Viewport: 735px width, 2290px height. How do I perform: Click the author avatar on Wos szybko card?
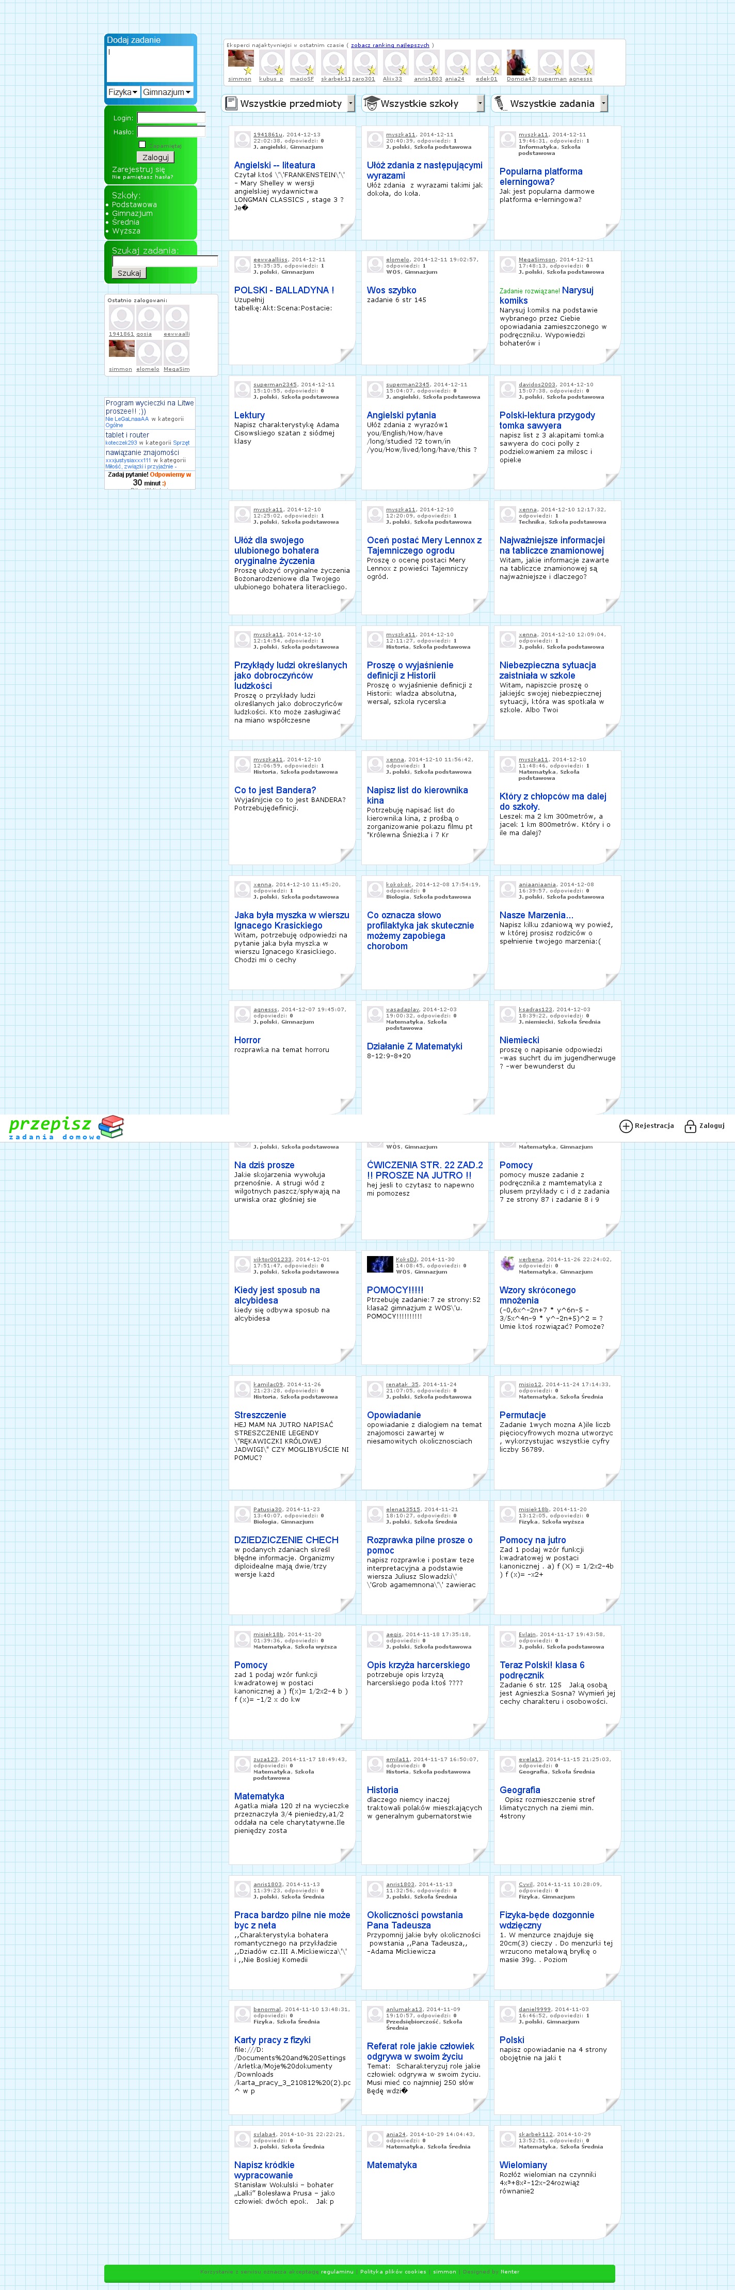click(374, 265)
